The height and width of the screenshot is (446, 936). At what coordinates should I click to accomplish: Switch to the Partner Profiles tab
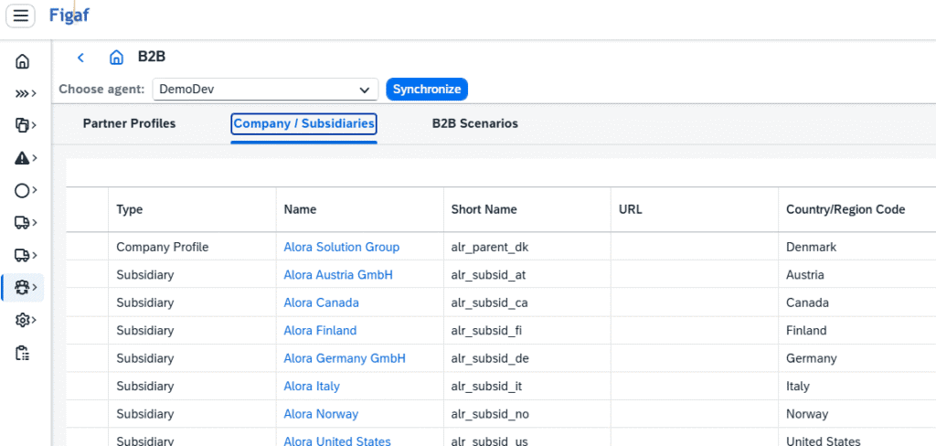[x=129, y=123]
